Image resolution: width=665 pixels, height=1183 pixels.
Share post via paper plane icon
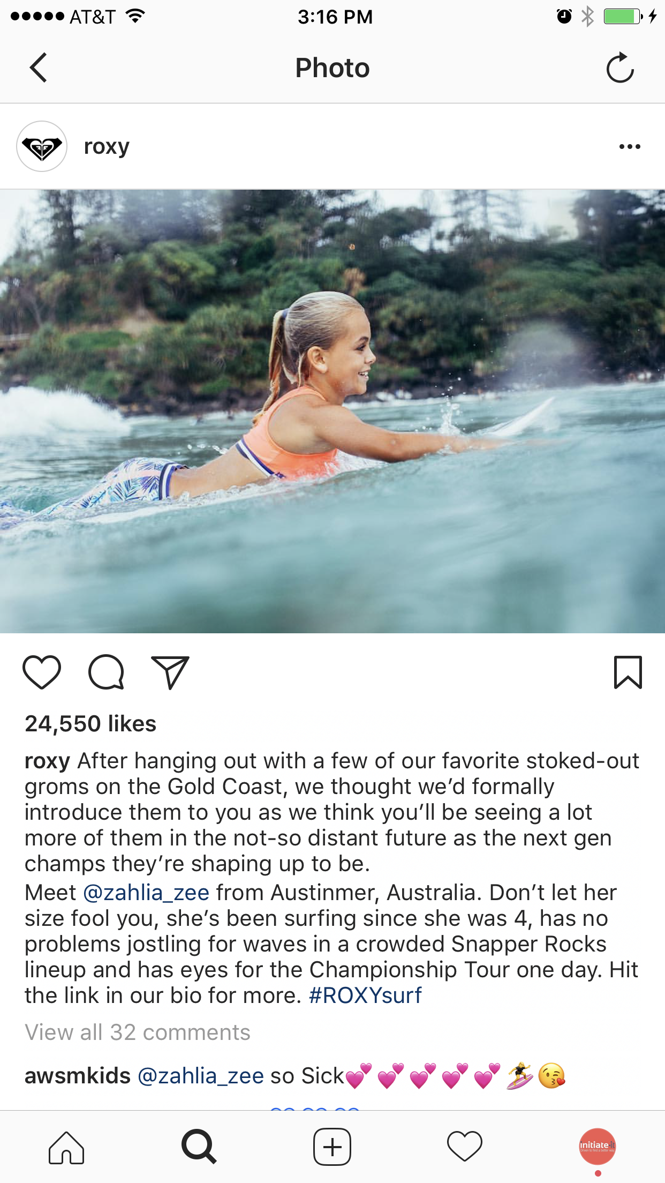point(170,672)
